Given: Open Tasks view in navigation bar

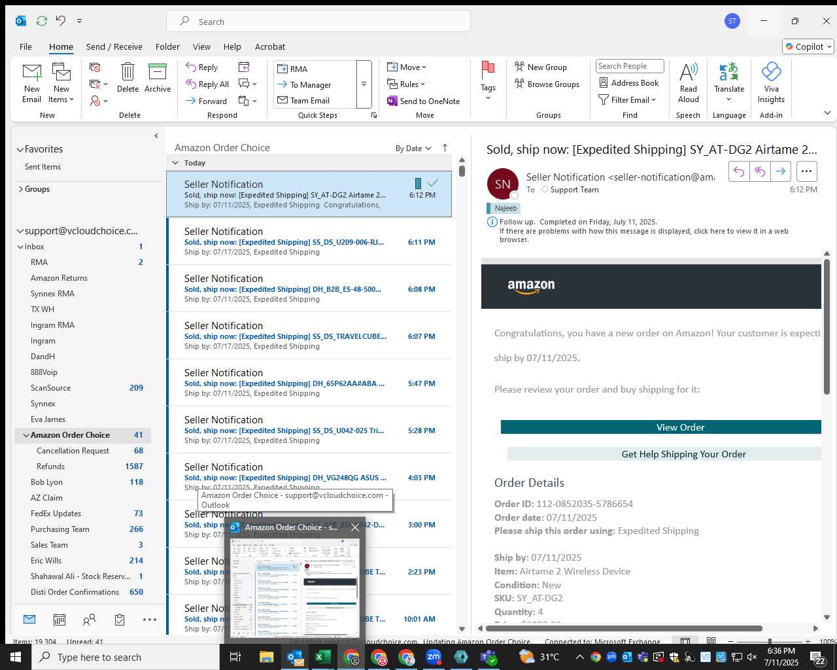Looking at the screenshot, I should pos(120,619).
